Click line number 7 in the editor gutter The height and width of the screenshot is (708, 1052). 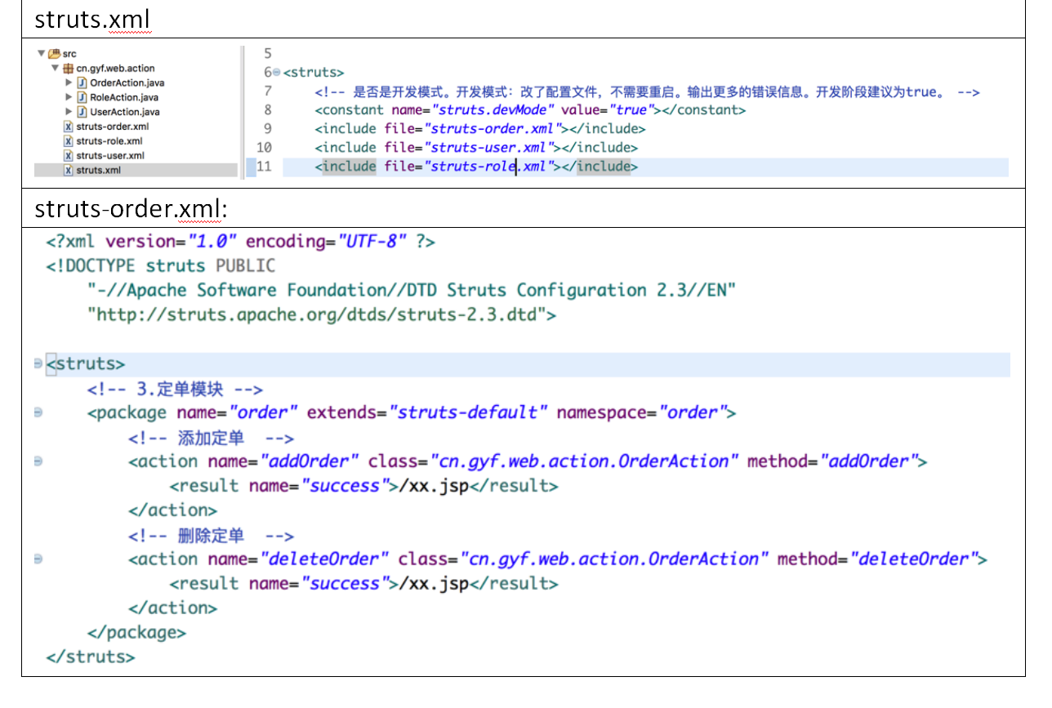267,91
